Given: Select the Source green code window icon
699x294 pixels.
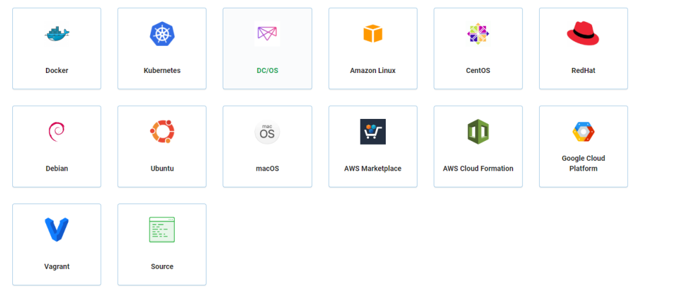Looking at the screenshot, I should click(x=162, y=229).
